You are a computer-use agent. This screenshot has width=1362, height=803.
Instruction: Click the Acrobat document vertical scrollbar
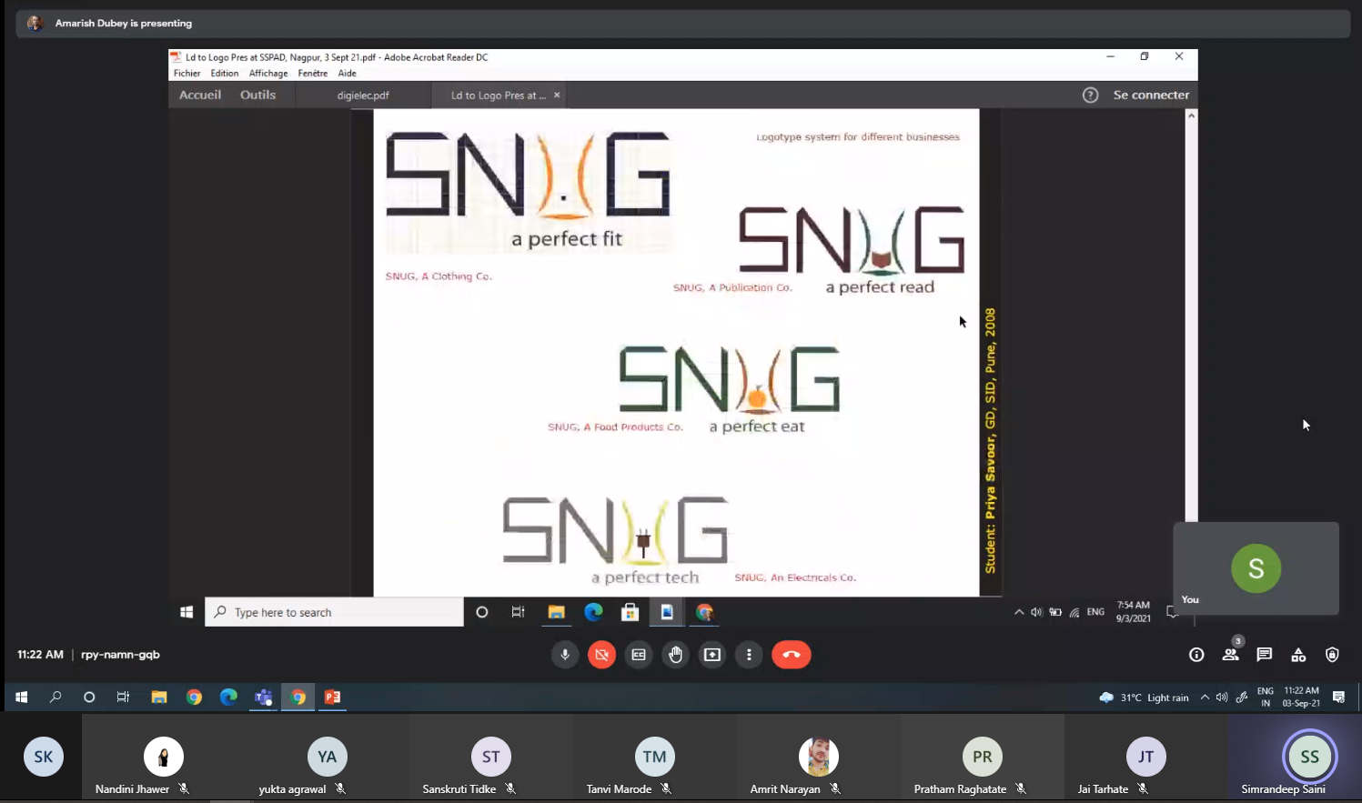1191,318
